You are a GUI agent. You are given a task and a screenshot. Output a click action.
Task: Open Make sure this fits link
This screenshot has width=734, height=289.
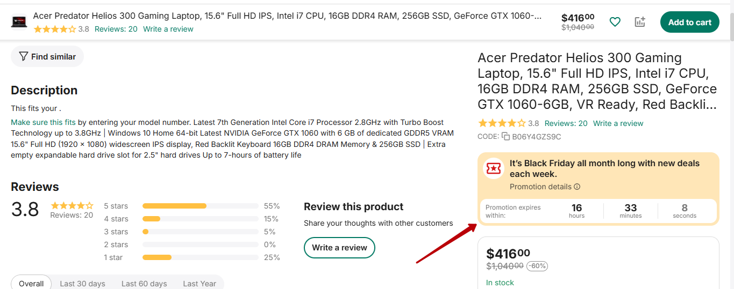pyautogui.click(x=43, y=122)
